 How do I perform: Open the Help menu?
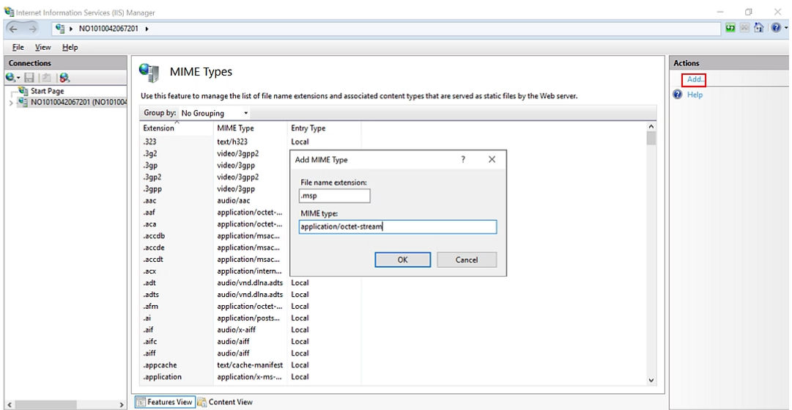[x=70, y=47]
